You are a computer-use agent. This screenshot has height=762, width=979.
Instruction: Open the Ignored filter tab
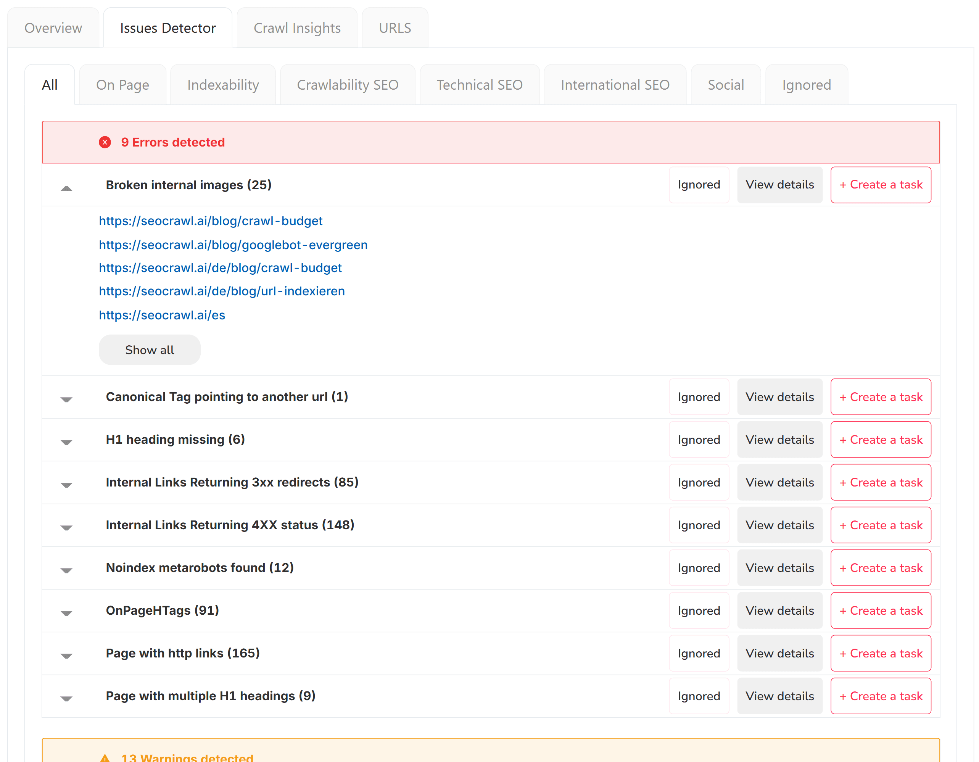pos(807,85)
